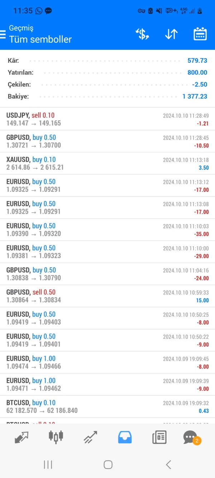The image size is (215, 478).
Task: Select the History inbox tab icon
Action: [x=125, y=437]
